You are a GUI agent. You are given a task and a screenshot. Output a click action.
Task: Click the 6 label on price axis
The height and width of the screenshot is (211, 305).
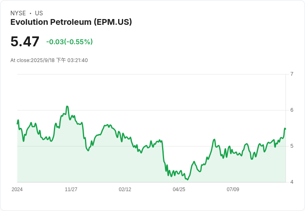292,110
